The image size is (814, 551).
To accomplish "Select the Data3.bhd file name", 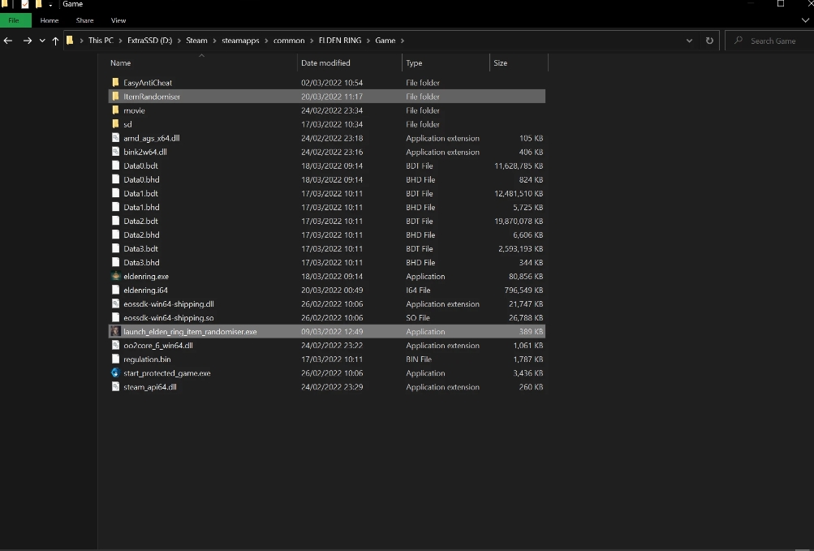I will click(x=141, y=262).
